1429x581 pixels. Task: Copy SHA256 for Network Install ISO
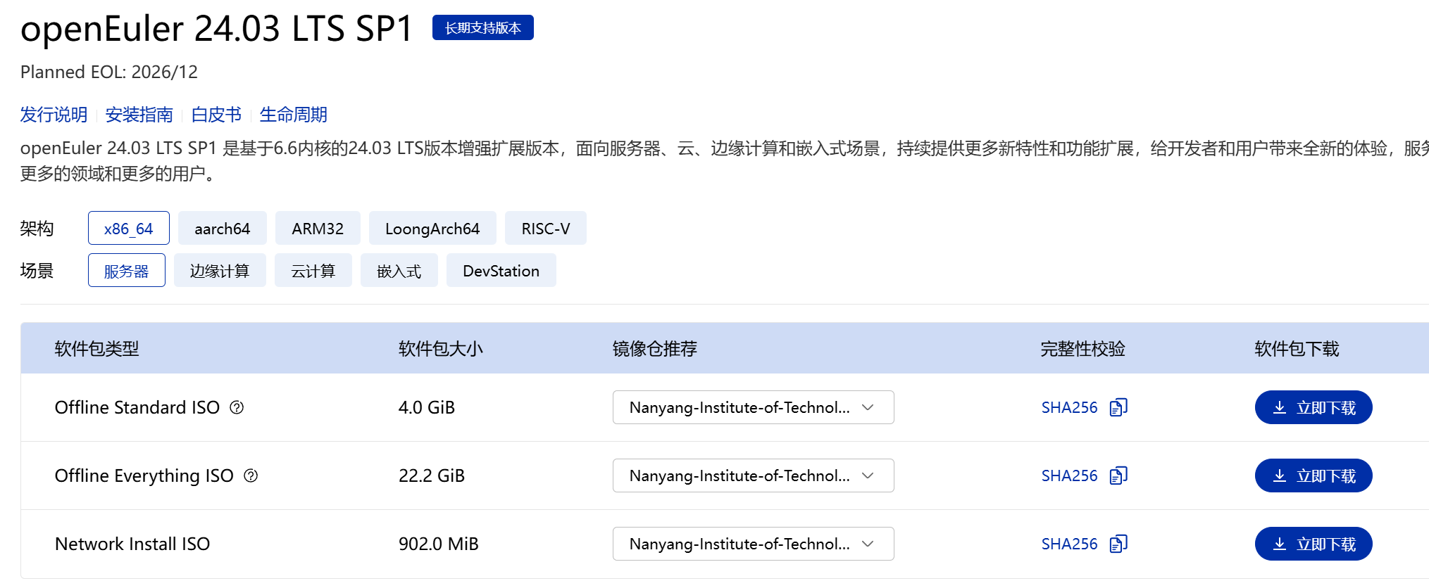tap(1118, 544)
